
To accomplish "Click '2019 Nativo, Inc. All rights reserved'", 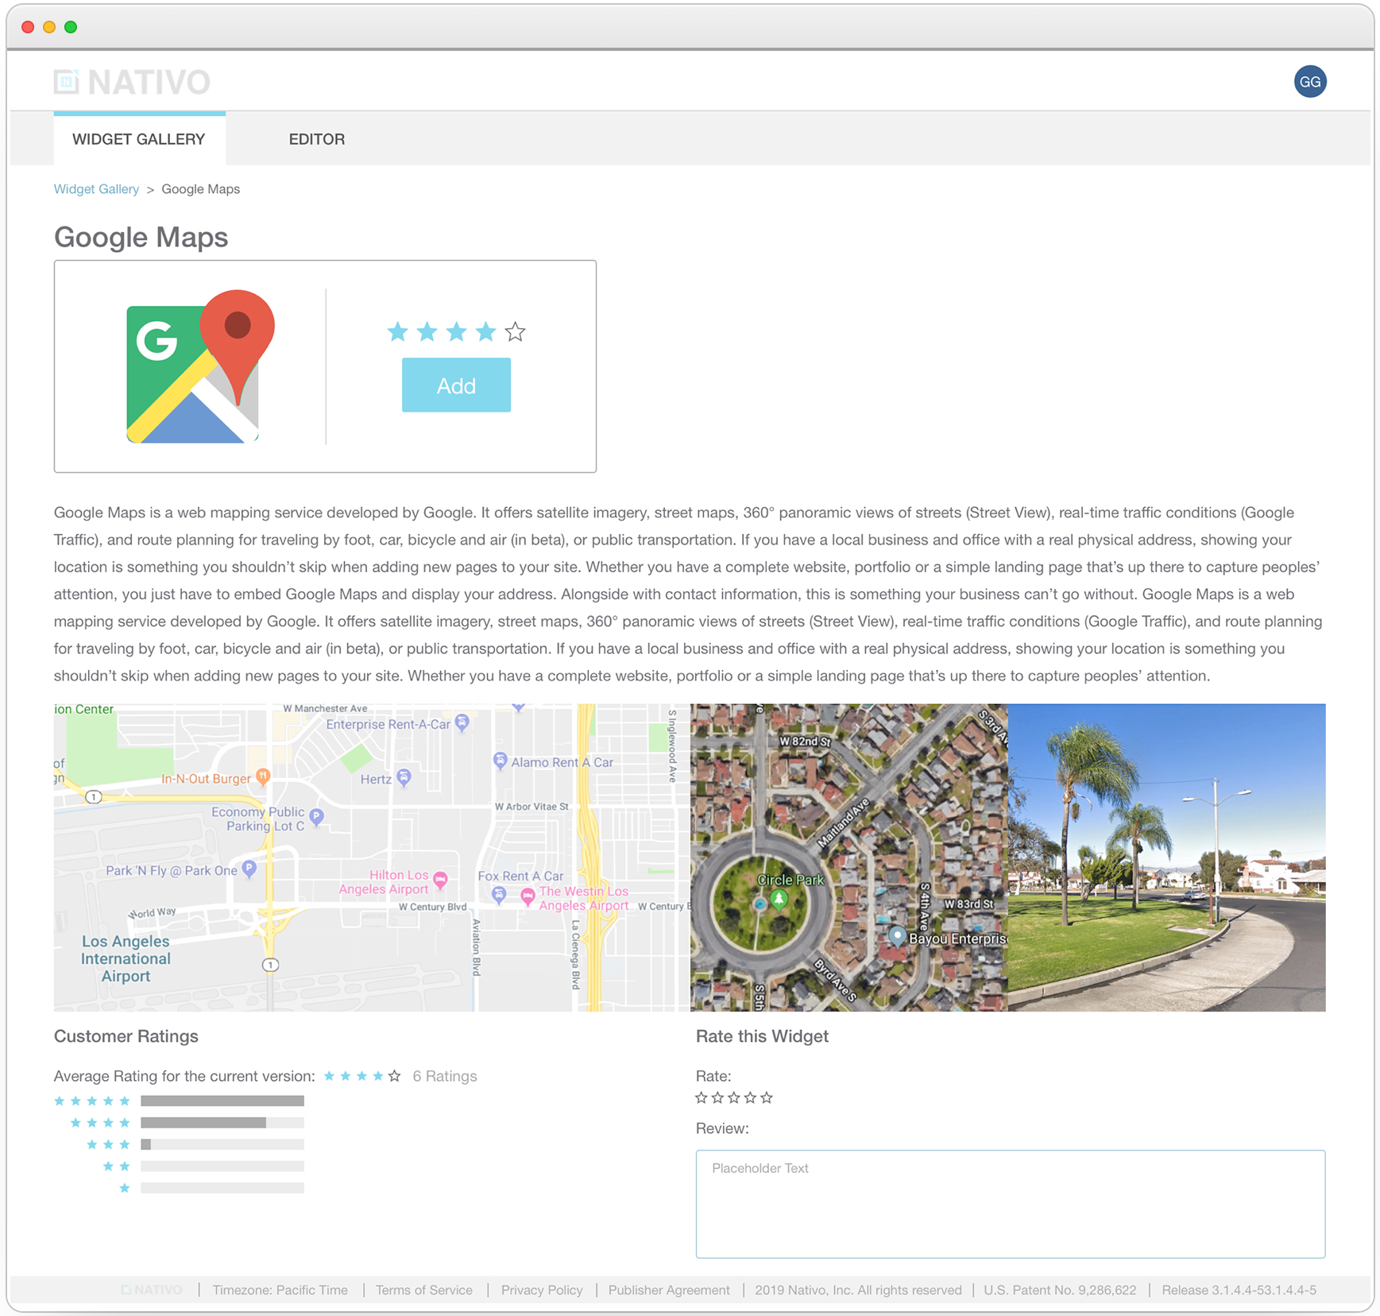I will coord(858,1290).
